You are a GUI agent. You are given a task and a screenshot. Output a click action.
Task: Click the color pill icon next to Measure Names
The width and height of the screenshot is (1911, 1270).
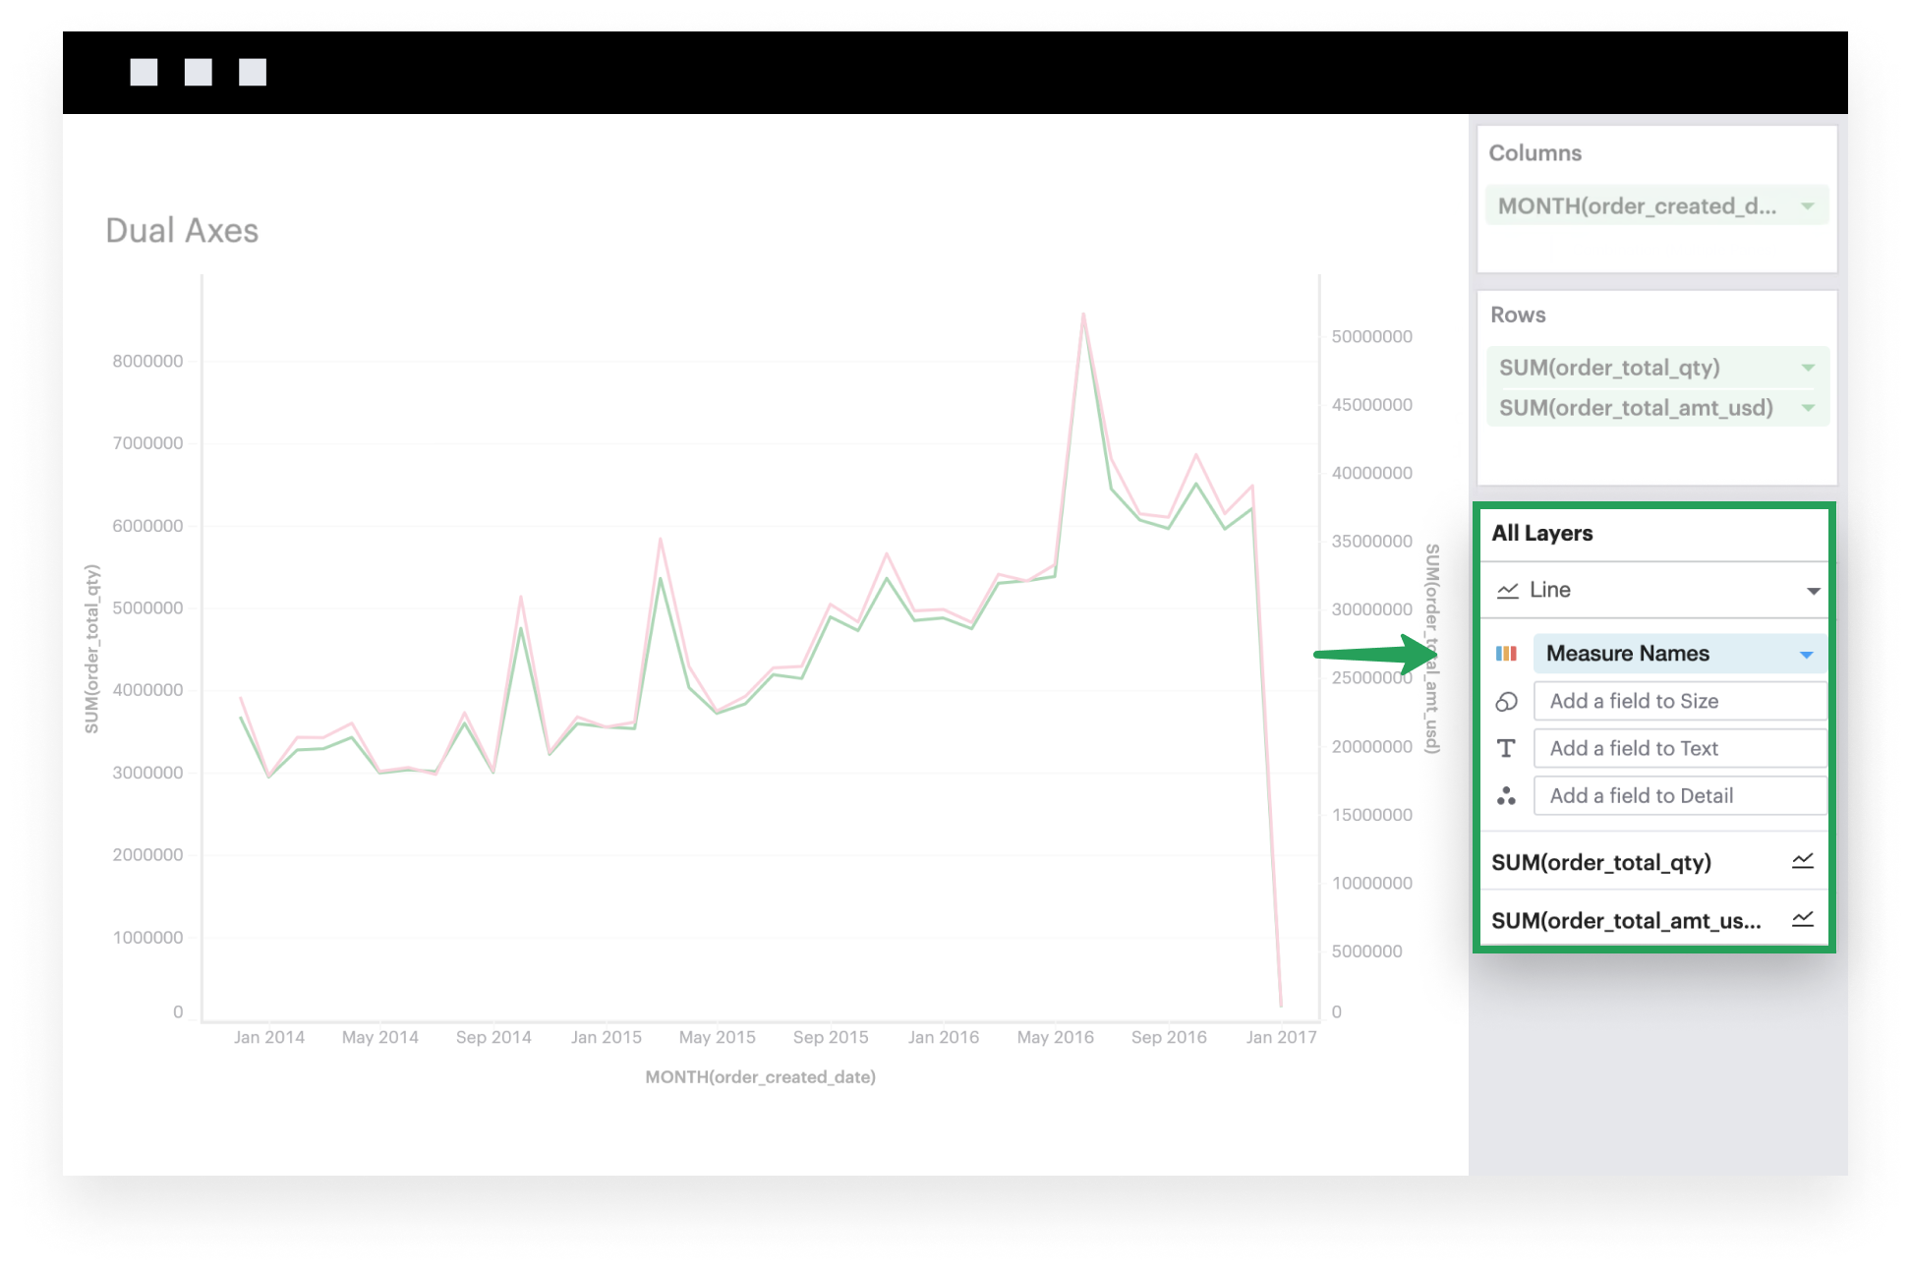[x=1507, y=652]
